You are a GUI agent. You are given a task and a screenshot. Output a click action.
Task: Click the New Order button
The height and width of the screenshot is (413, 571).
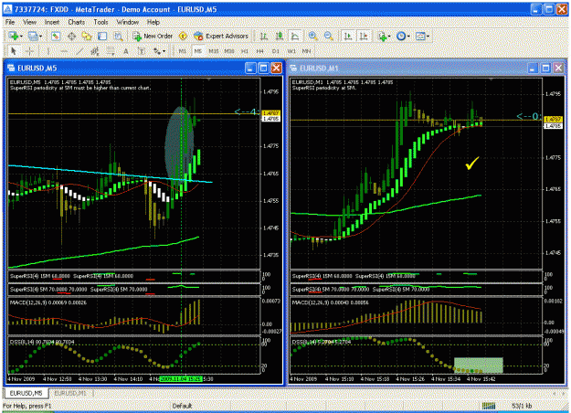pyautogui.click(x=153, y=36)
